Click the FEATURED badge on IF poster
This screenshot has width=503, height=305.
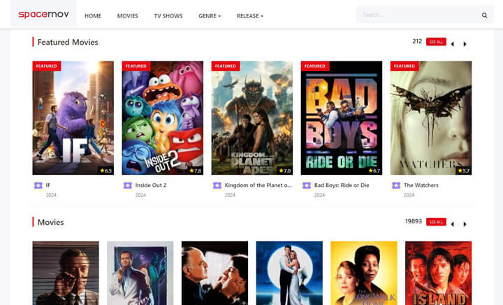click(47, 66)
